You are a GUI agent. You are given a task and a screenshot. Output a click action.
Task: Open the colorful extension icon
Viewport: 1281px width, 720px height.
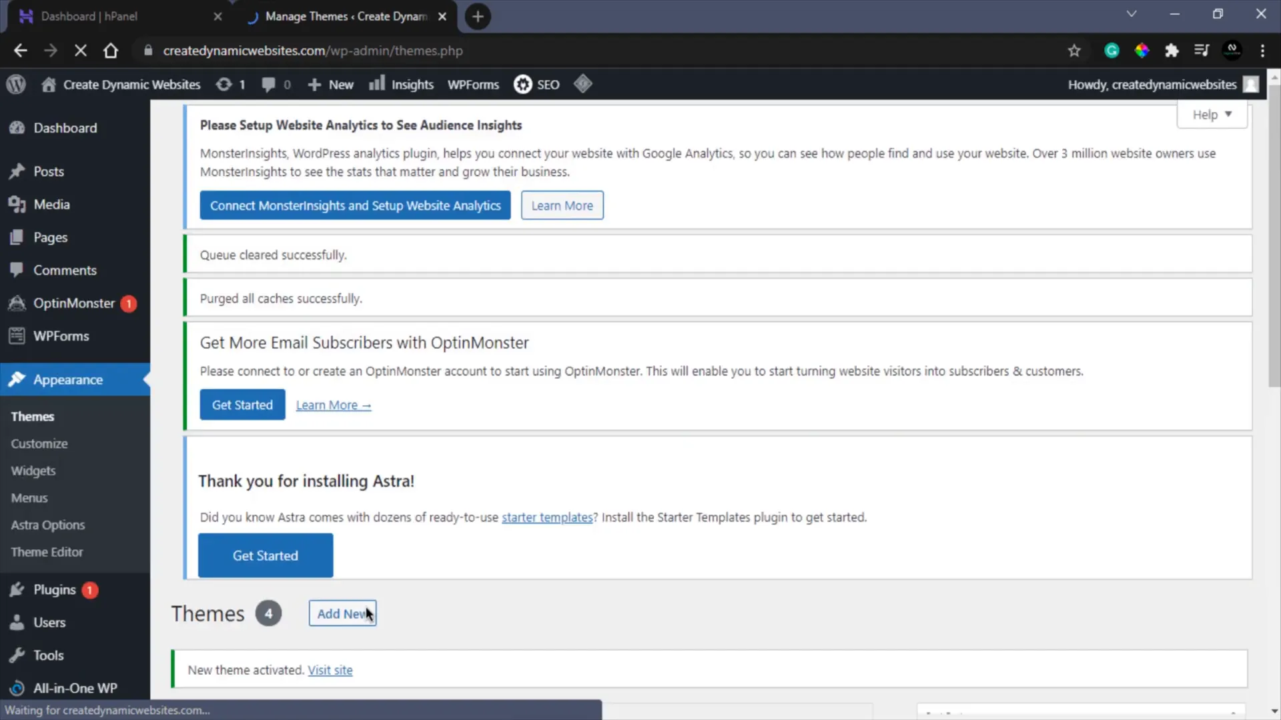(x=1142, y=51)
